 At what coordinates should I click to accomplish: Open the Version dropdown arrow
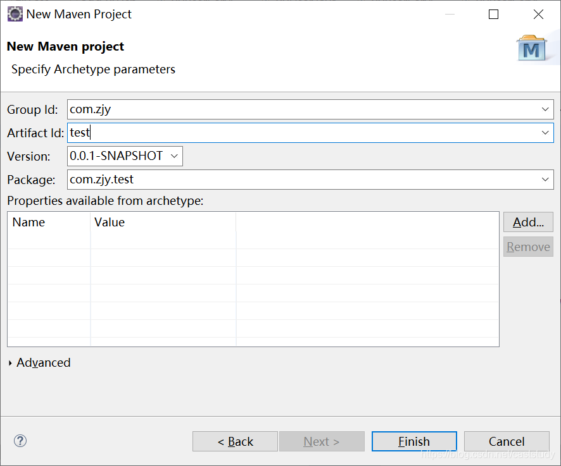coord(174,156)
